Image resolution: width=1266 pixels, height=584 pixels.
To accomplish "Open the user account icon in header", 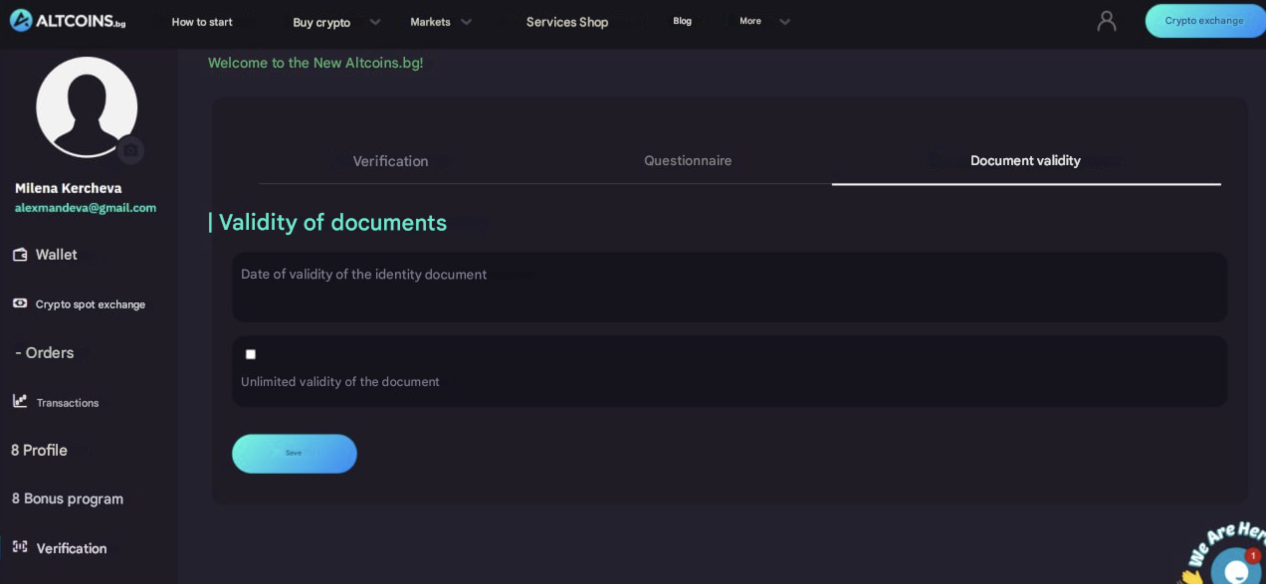I will point(1106,21).
